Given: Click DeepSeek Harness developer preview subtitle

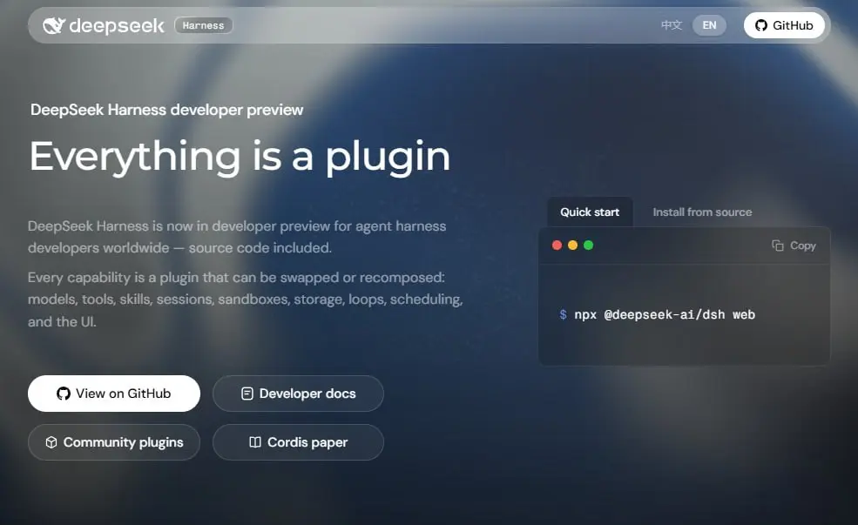Looking at the screenshot, I should (166, 110).
